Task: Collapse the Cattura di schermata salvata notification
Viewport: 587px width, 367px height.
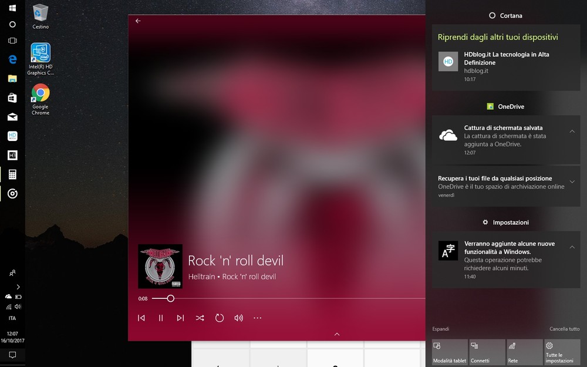Action: coord(572,131)
